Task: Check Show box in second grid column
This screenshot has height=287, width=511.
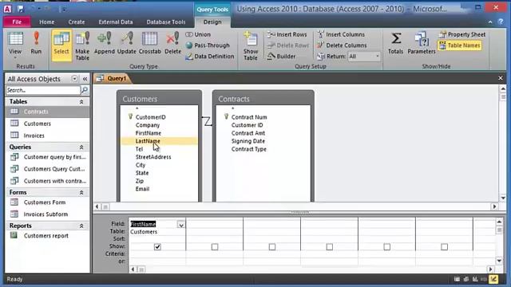Action: 215,247
